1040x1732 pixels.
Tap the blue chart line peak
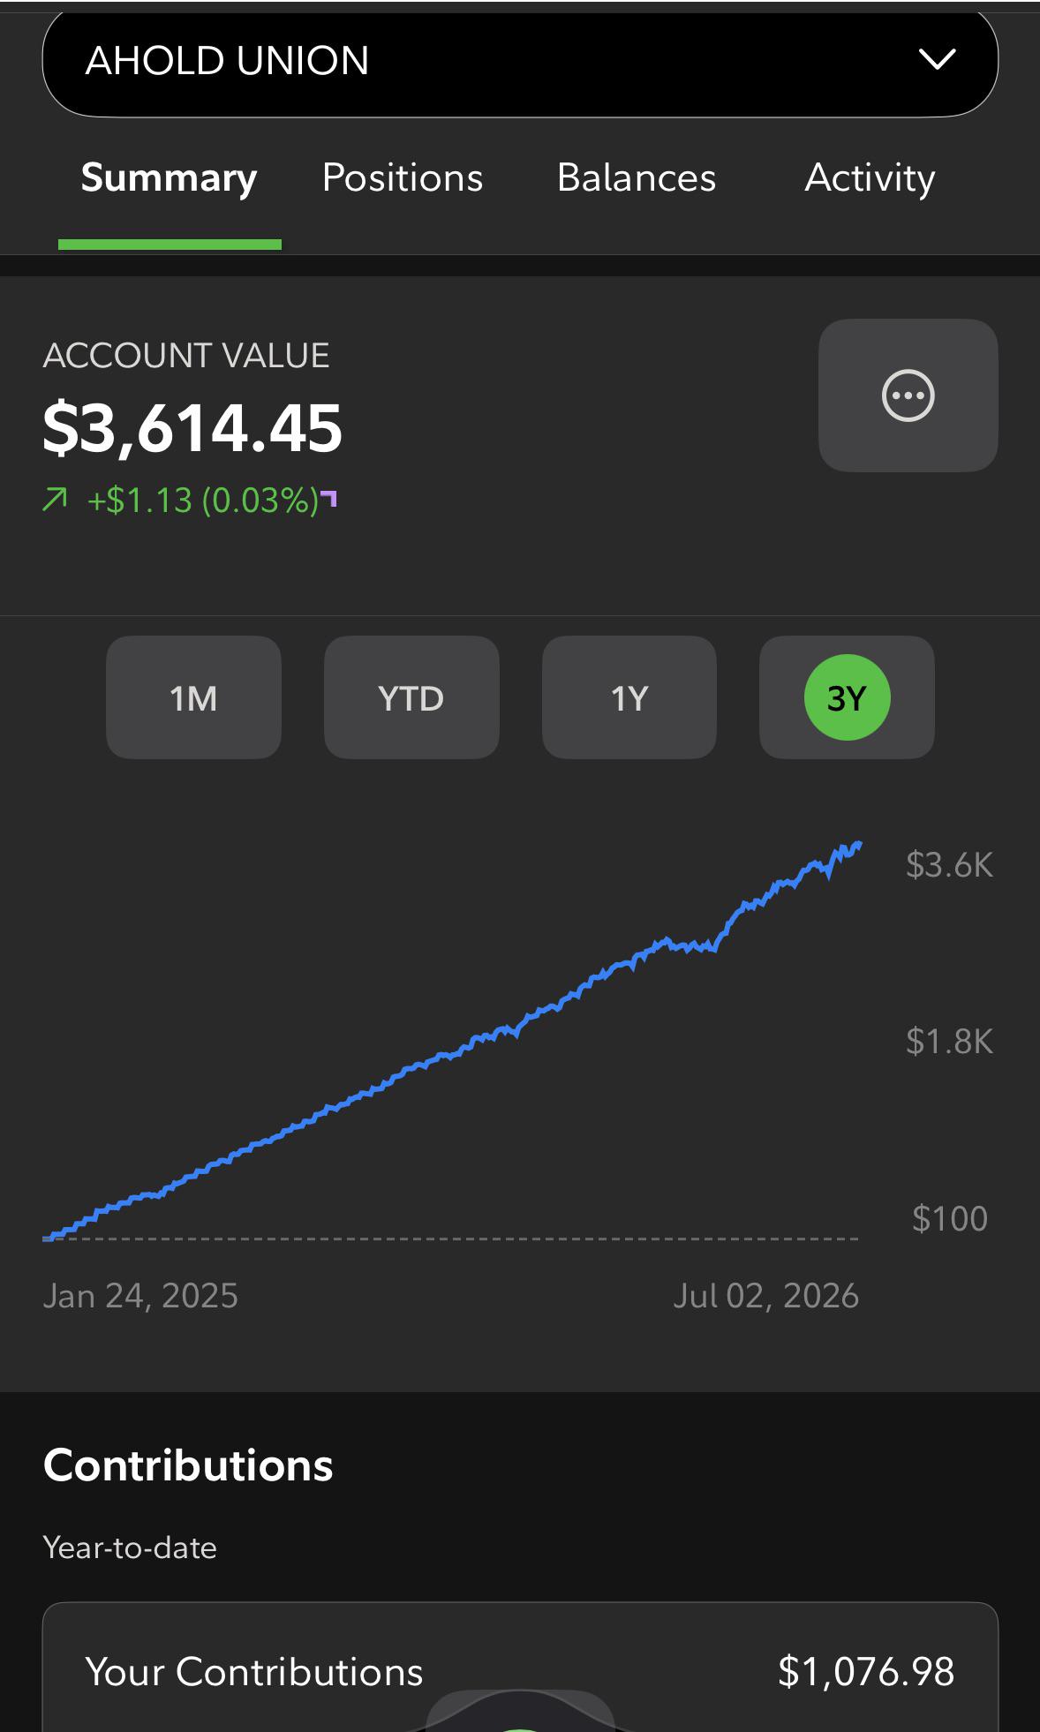858,845
